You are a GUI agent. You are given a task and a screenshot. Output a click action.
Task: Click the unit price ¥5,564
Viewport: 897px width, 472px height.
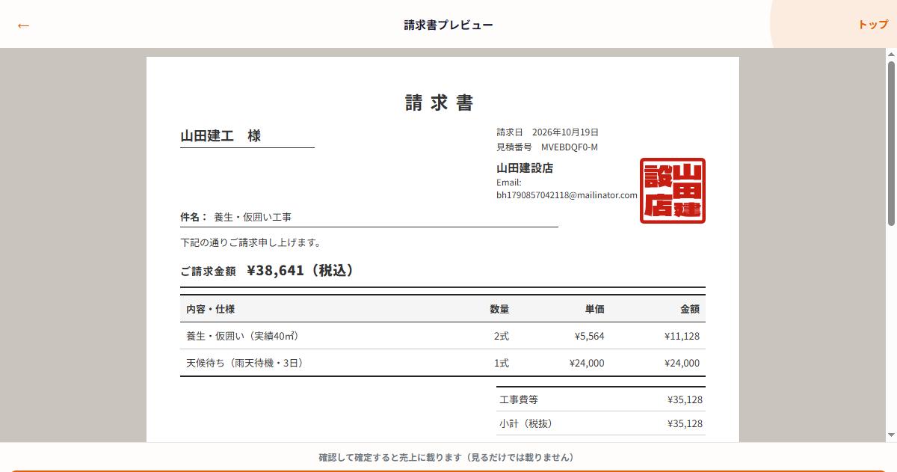coord(589,336)
